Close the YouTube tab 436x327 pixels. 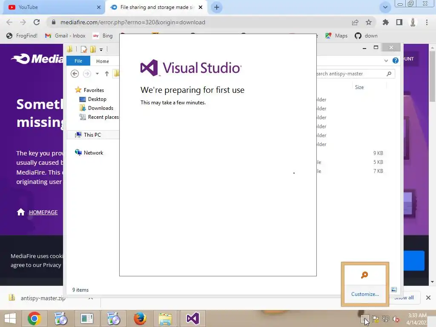tap(99, 7)
